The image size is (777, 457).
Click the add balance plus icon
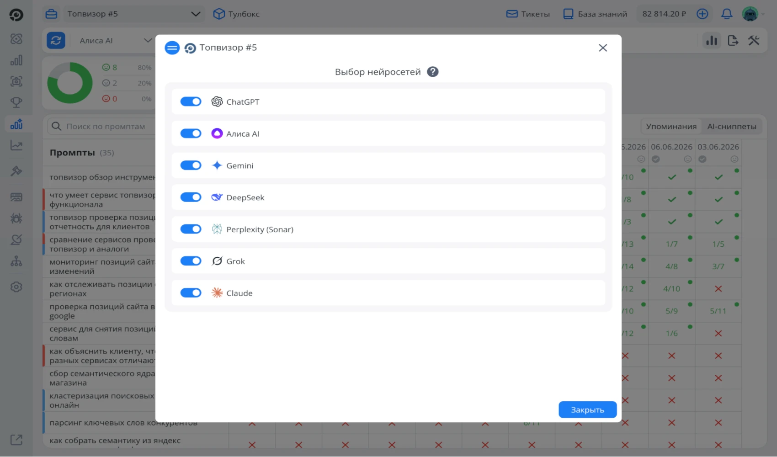tap(702, 14)
